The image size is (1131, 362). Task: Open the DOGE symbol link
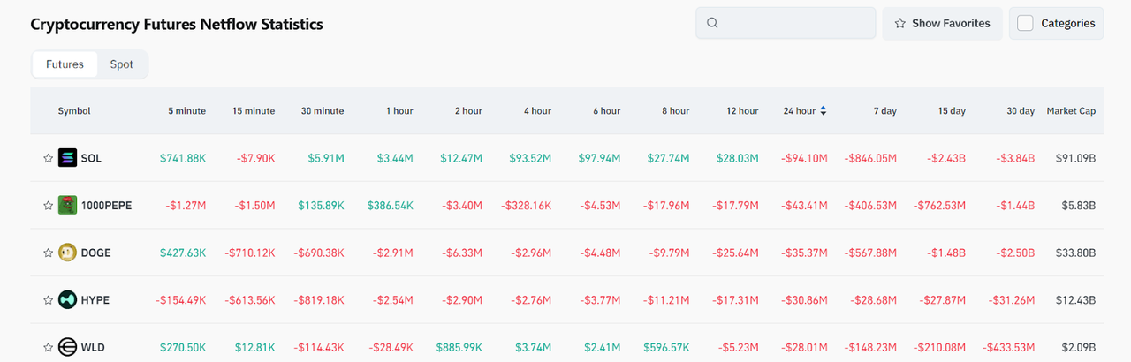pyautogui.click(x=95, y=253)
